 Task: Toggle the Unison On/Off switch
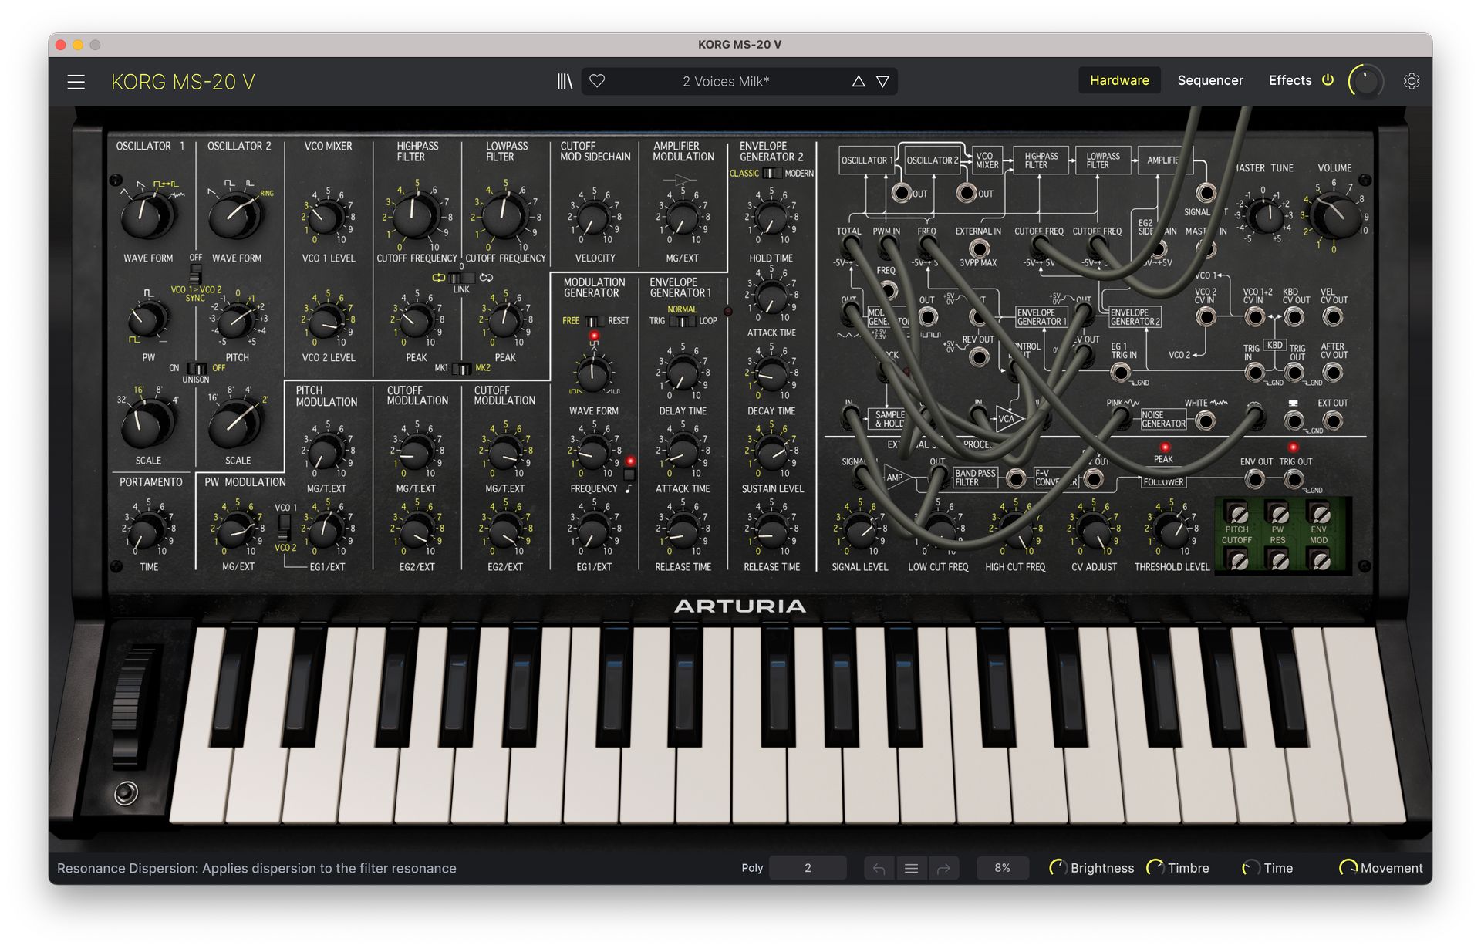pyautogui.click(x=197, y=368)
